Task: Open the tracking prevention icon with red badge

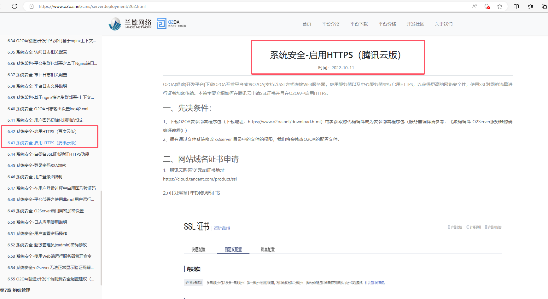Action: [x=487, y=6]
